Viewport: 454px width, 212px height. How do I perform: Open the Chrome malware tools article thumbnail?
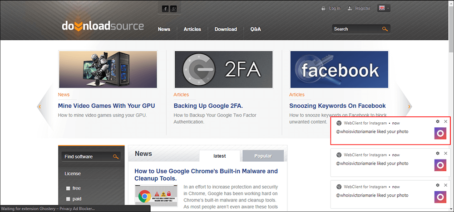157,195
